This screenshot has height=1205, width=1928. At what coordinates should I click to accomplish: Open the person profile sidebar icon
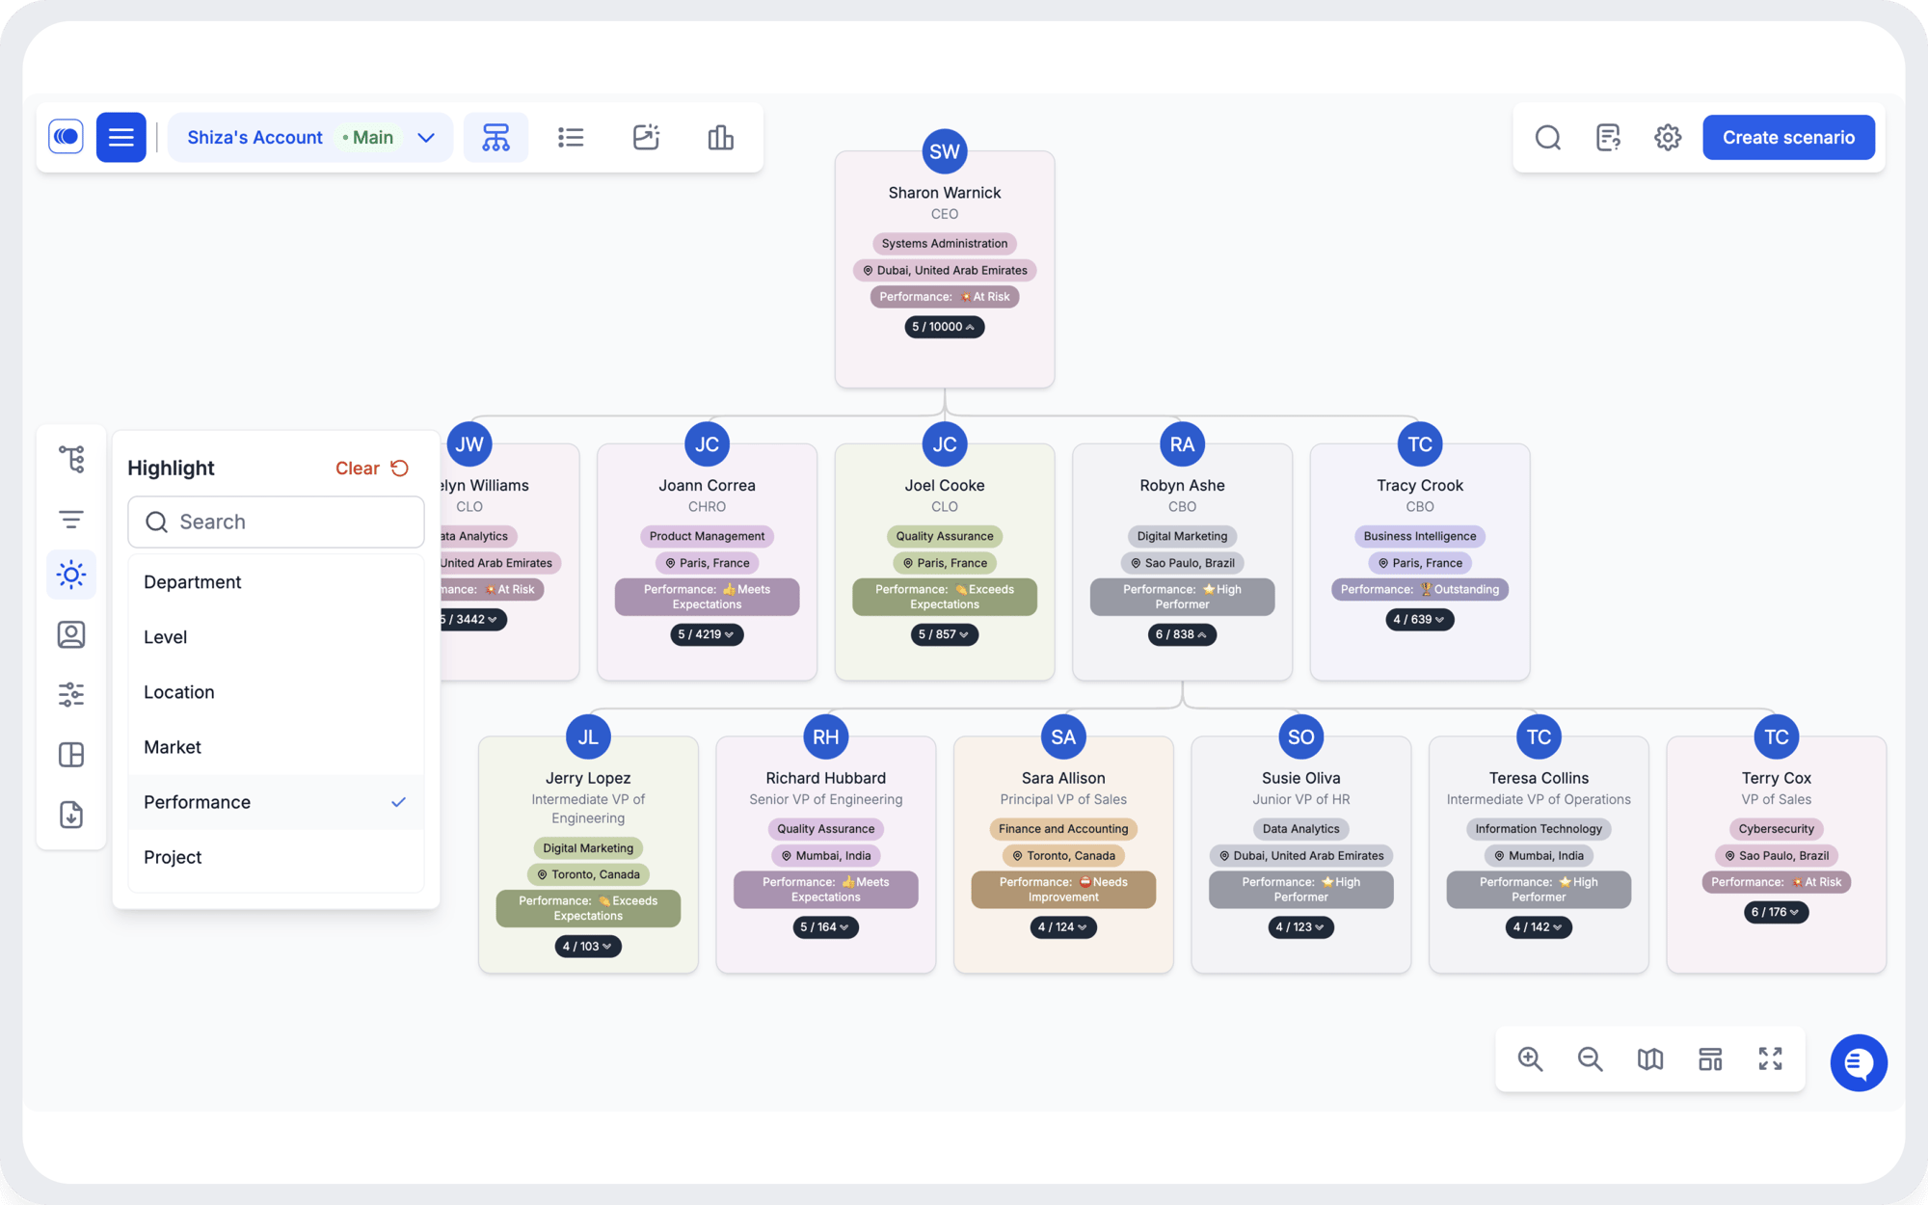[x=71, y=634]
